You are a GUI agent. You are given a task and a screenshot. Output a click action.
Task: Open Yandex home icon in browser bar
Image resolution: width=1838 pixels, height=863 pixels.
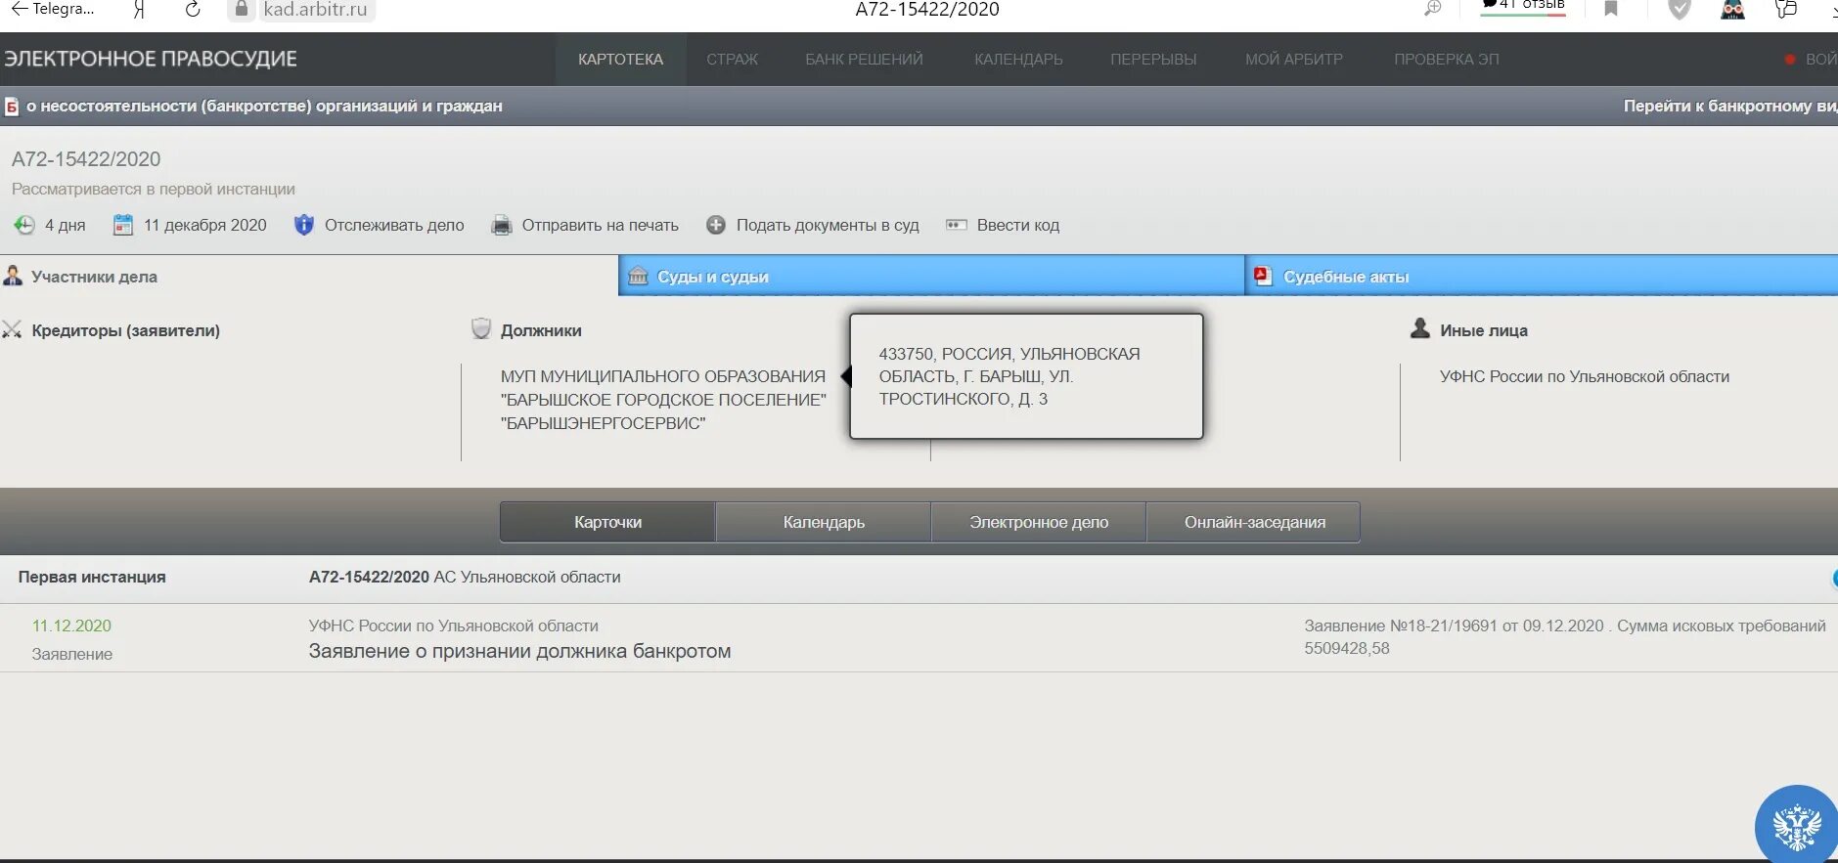139,10
